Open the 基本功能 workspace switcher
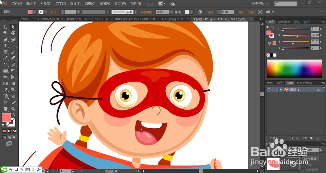 (x=260, y=3)
